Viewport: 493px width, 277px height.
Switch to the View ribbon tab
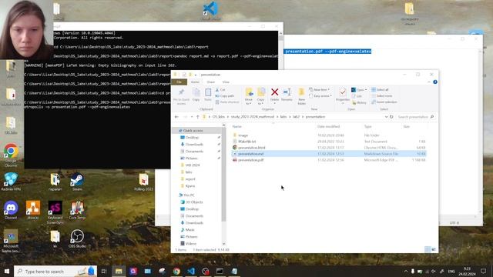pos(226,82)
